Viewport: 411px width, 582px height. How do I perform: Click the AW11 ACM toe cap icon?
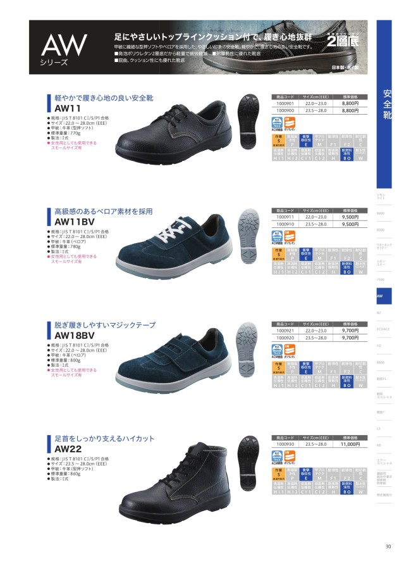[277, 124]
